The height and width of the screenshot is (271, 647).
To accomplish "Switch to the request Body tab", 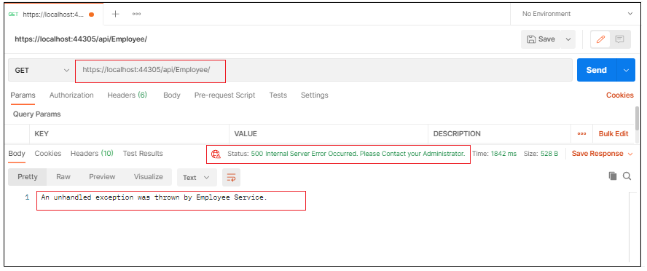I will 172,95.
